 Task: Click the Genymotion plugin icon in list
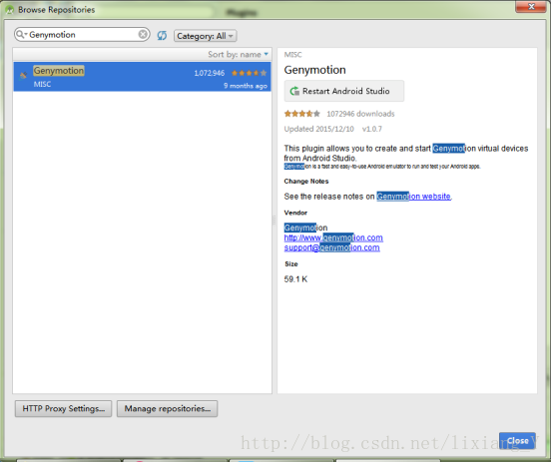click(23, 75)
